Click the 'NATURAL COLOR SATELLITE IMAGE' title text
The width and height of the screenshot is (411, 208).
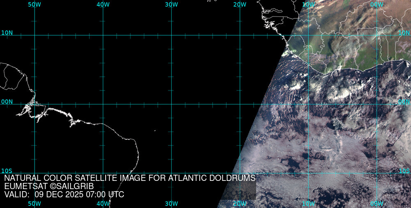click(x=70, y=178)
